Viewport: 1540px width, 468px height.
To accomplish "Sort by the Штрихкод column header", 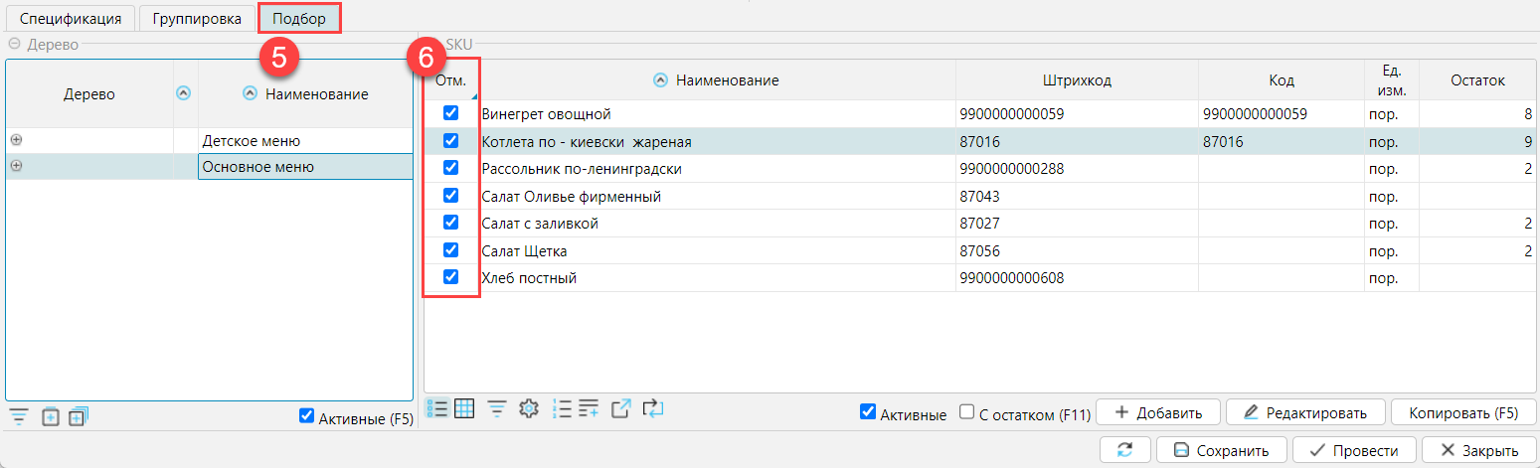I will tap(1077, 80).
